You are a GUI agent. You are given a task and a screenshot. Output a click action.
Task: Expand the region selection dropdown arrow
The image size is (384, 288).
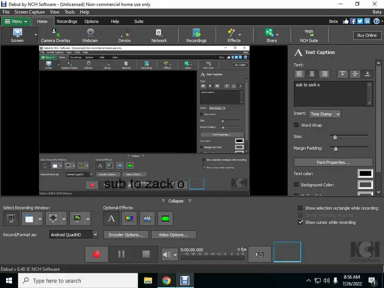tap(64, 219)
